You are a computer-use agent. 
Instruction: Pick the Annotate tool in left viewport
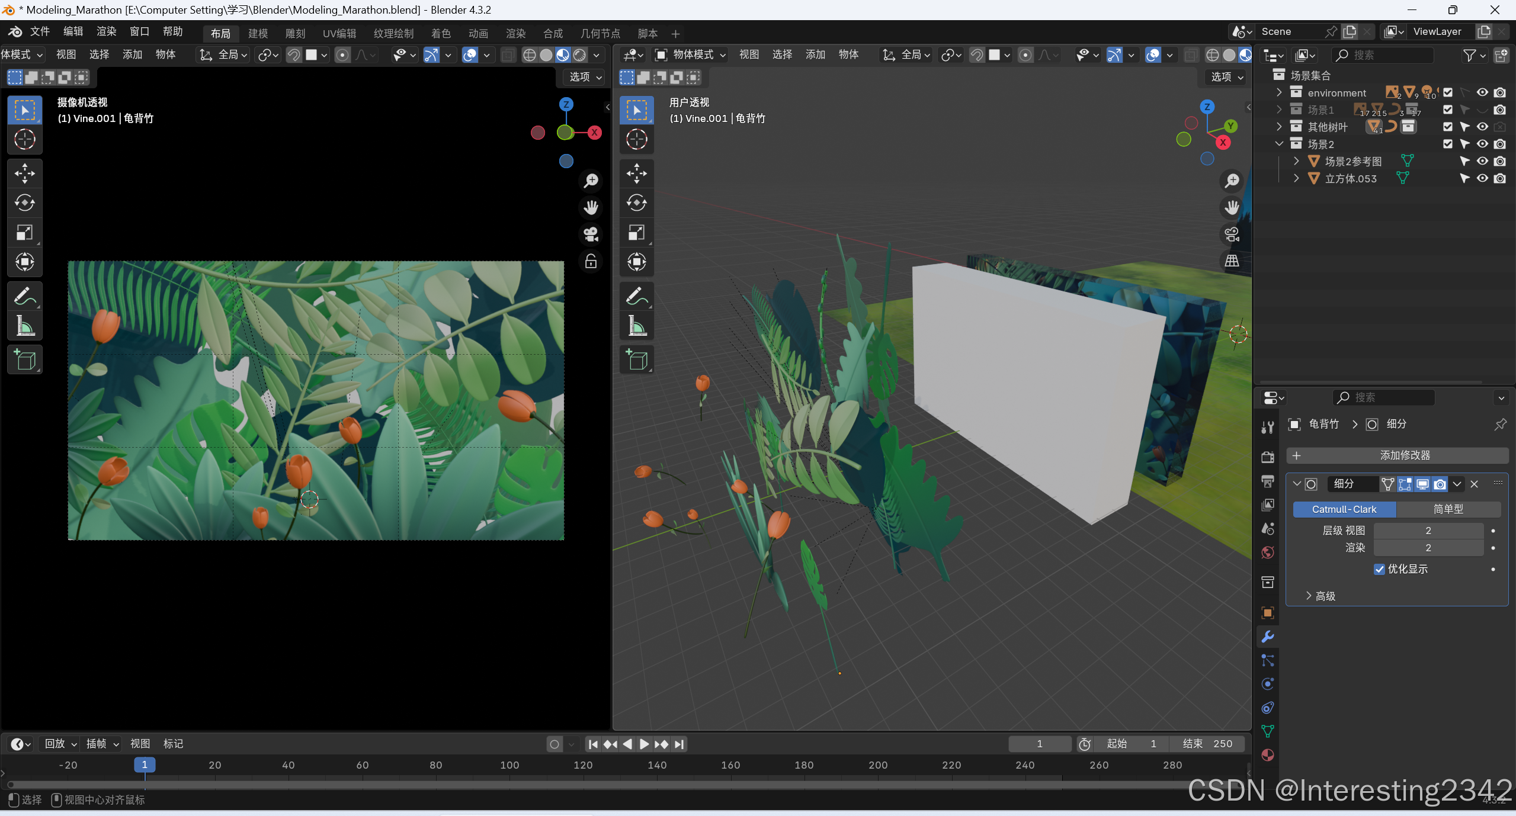click(x=24, y=296)
